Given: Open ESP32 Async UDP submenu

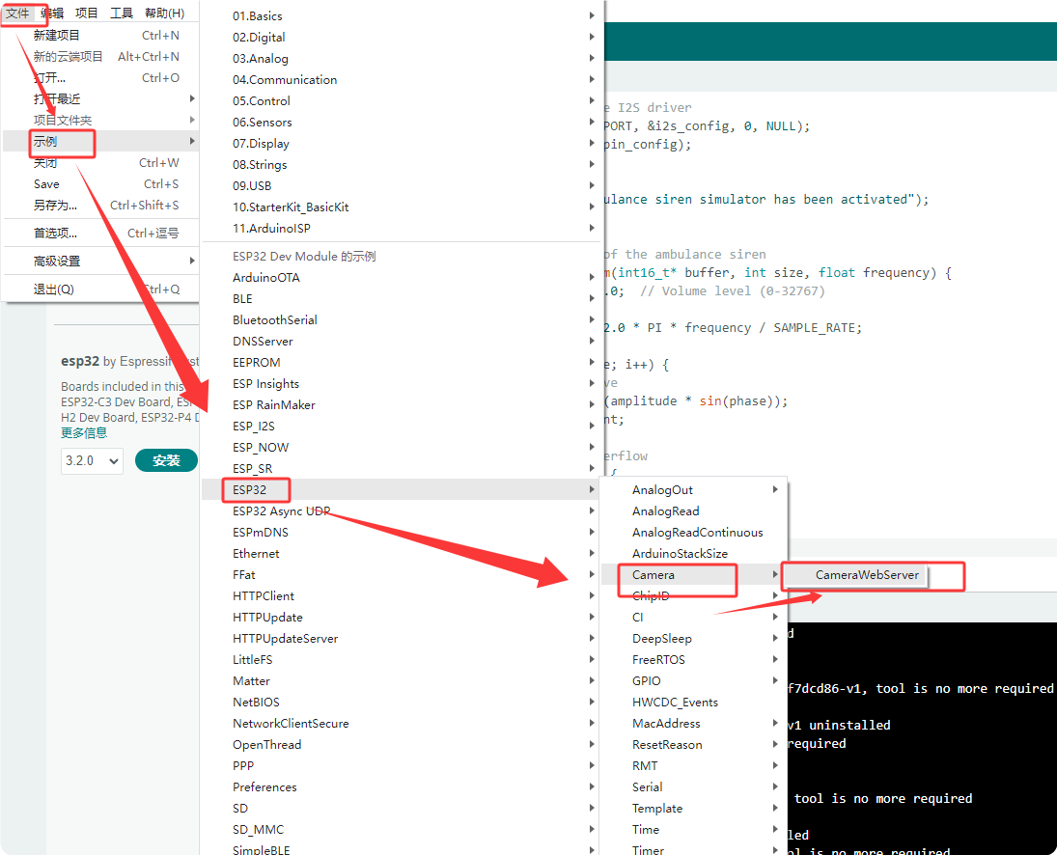Looking at the screenshot, I should click(x=403, y=510).
